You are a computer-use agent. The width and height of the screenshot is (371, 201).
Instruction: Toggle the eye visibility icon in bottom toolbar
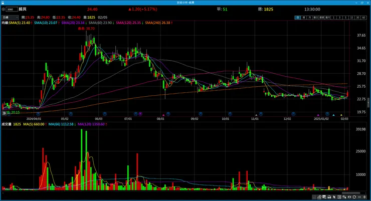[x=349, y=197]
